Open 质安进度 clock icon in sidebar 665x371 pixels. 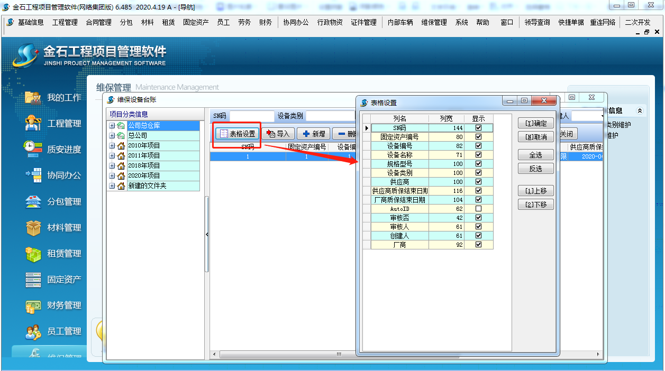point(33,150)
